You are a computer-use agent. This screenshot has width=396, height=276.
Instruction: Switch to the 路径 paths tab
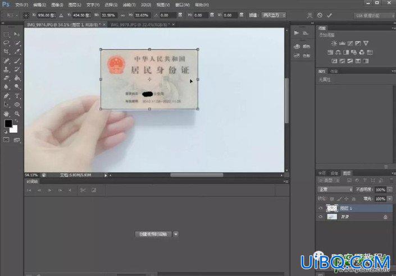pos(334,173)
